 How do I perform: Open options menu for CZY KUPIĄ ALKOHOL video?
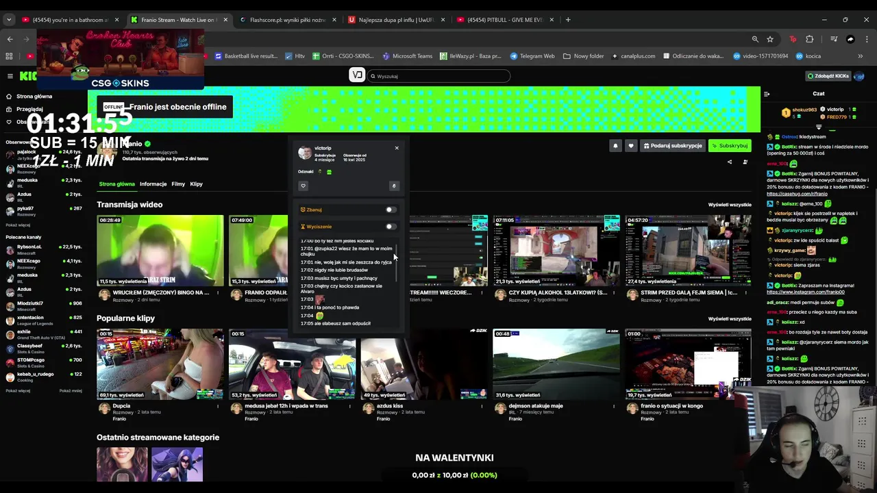click(x=614, y=293)
